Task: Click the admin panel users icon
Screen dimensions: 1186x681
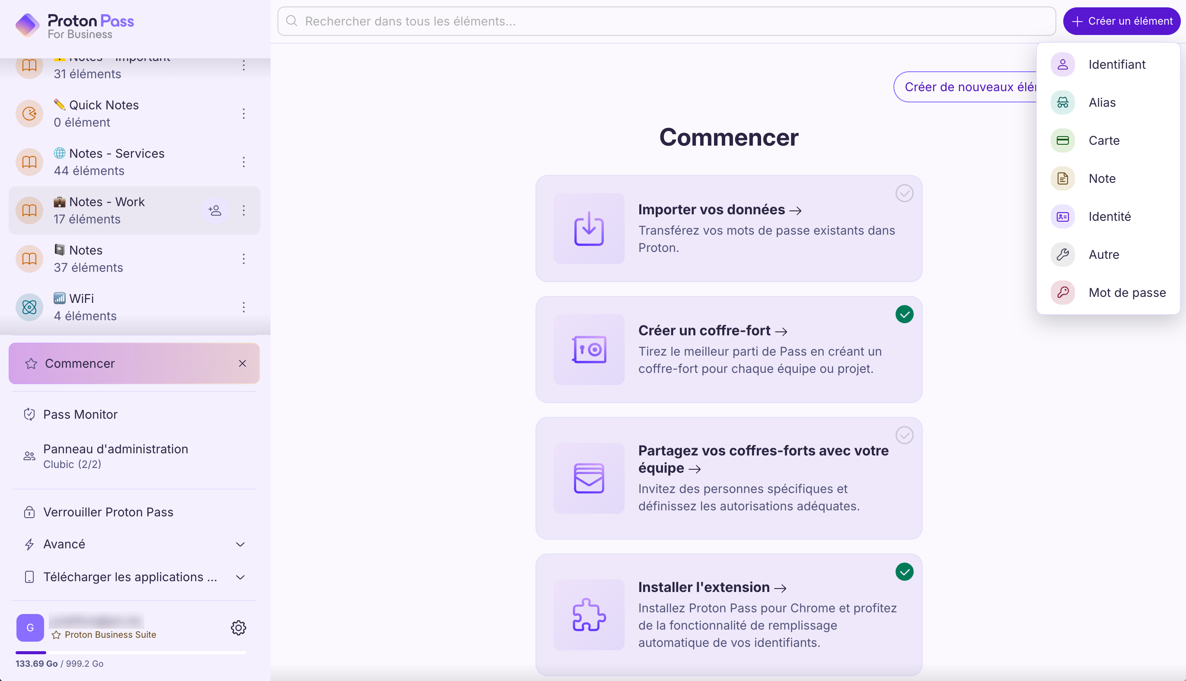Action: point(29,456)
